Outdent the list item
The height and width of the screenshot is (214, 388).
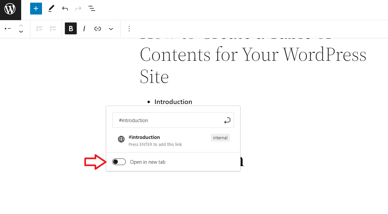coord(39,29)
